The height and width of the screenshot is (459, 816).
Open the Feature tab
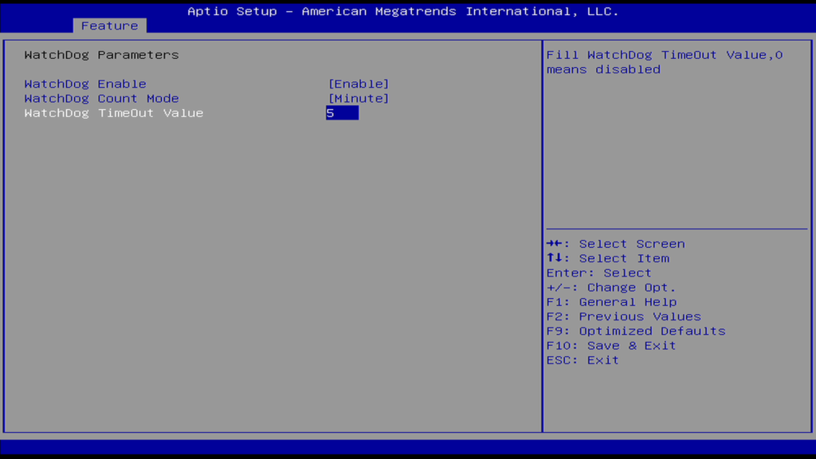click(109, 25)
